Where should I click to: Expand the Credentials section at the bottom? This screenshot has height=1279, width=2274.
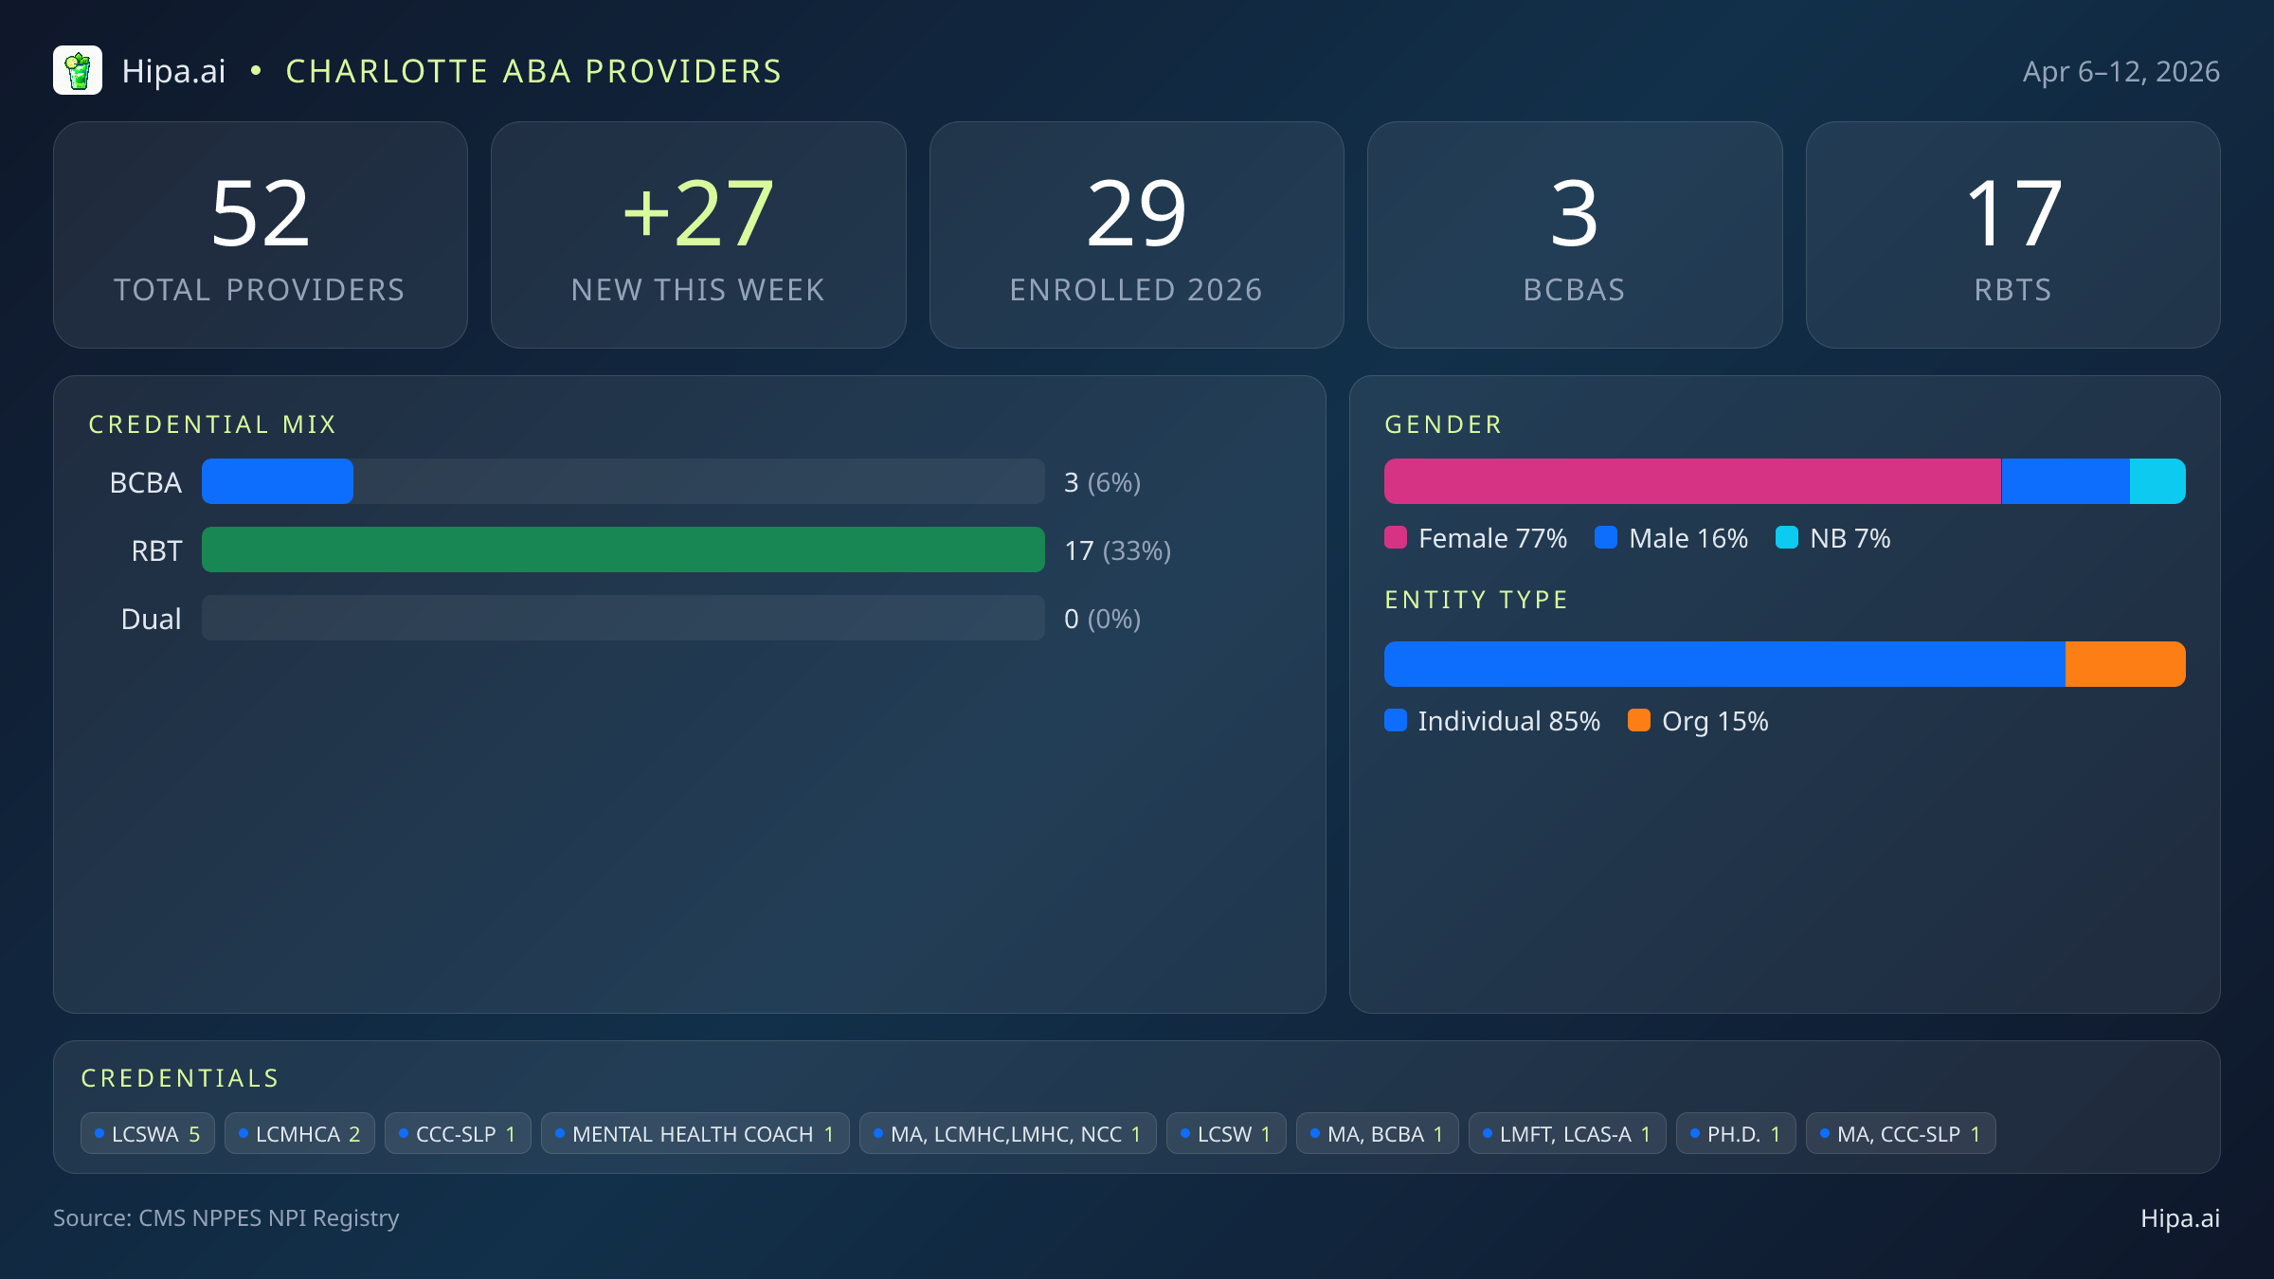tap(180, 1077)
